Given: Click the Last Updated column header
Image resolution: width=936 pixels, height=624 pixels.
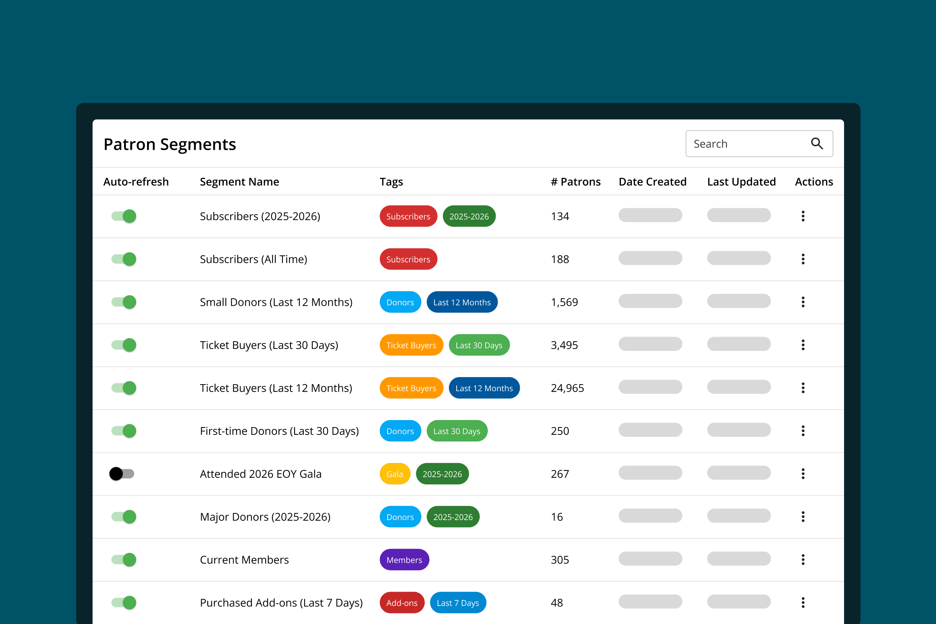Looking at the screenshot, I should pyautogui.click(x=741, y=182).
